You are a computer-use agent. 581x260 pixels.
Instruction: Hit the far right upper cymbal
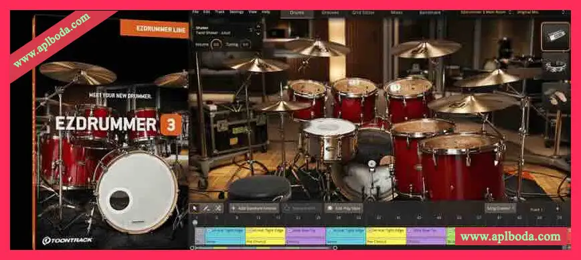[x=488, y=78]
